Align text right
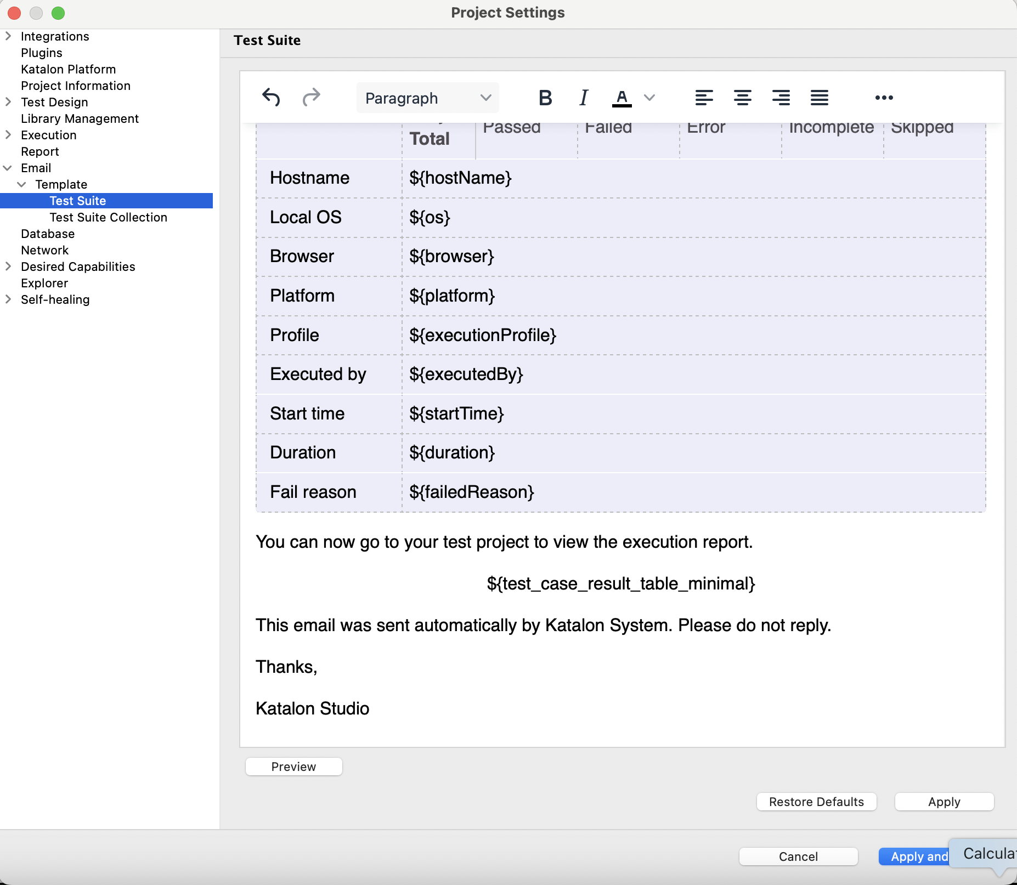The image size is (1017, 885). click(x=781, y=98)
